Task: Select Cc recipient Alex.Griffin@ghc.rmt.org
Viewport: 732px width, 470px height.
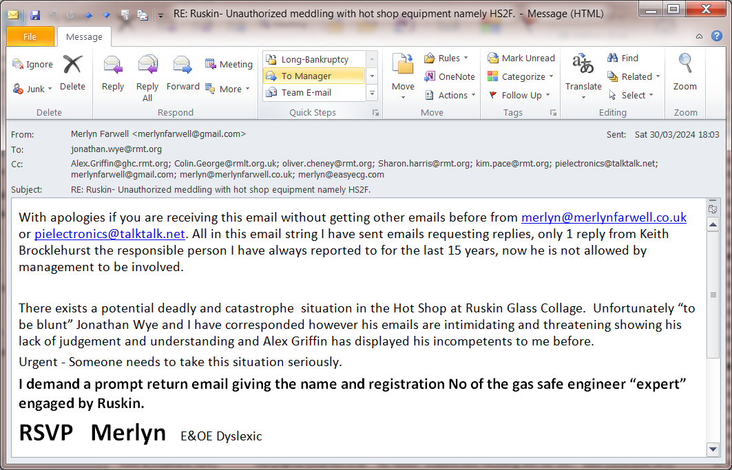Action: [121, 163]
